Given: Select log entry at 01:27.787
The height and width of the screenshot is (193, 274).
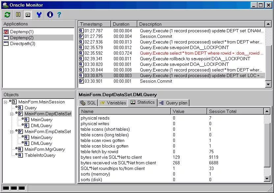Looking at the screenshot, I should click(x=172, y=31).
